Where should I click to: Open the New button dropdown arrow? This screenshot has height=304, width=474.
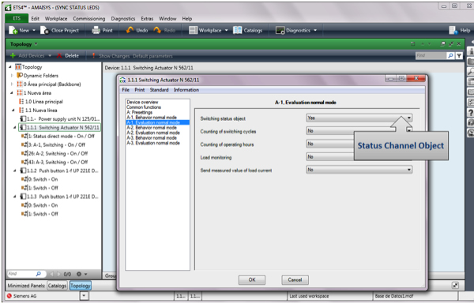tap(34, 31)
